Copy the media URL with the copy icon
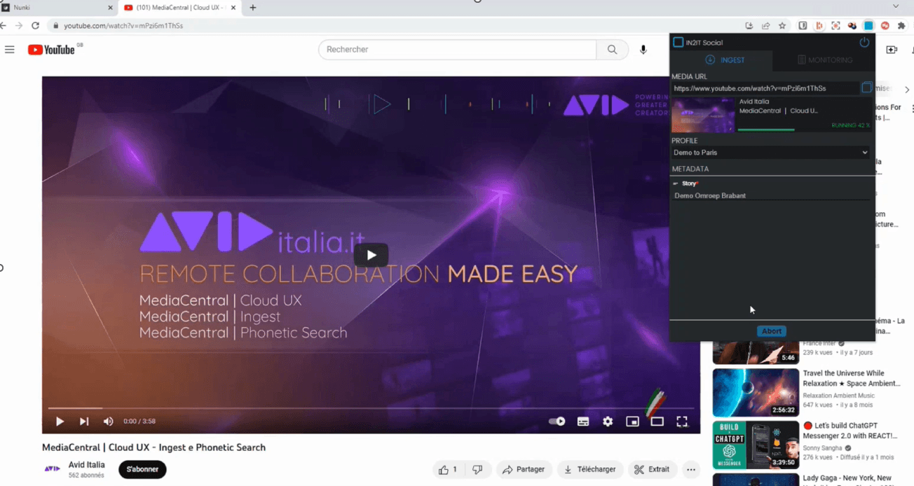The width and height of the screenshot is (914, 486). tap(866, 88)
